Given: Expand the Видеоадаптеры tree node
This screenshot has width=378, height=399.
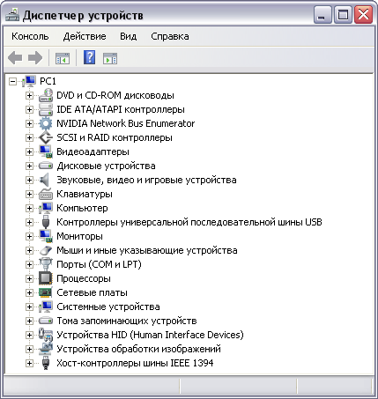Looking at the screenshot, I should [29, 151].
